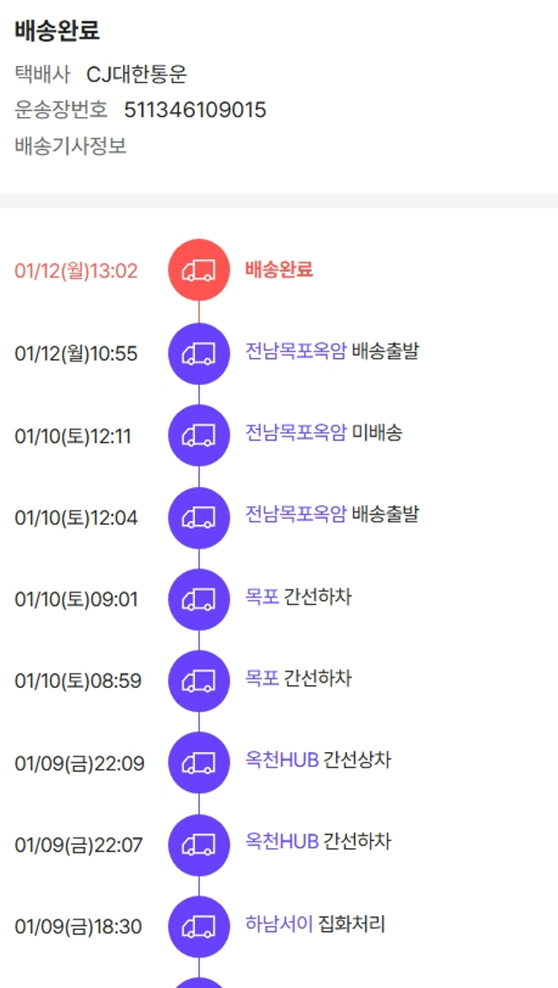
Task: Click truck icon for 01/10 08:59 목포 간선하차
Action: click(x=199, y=681)
